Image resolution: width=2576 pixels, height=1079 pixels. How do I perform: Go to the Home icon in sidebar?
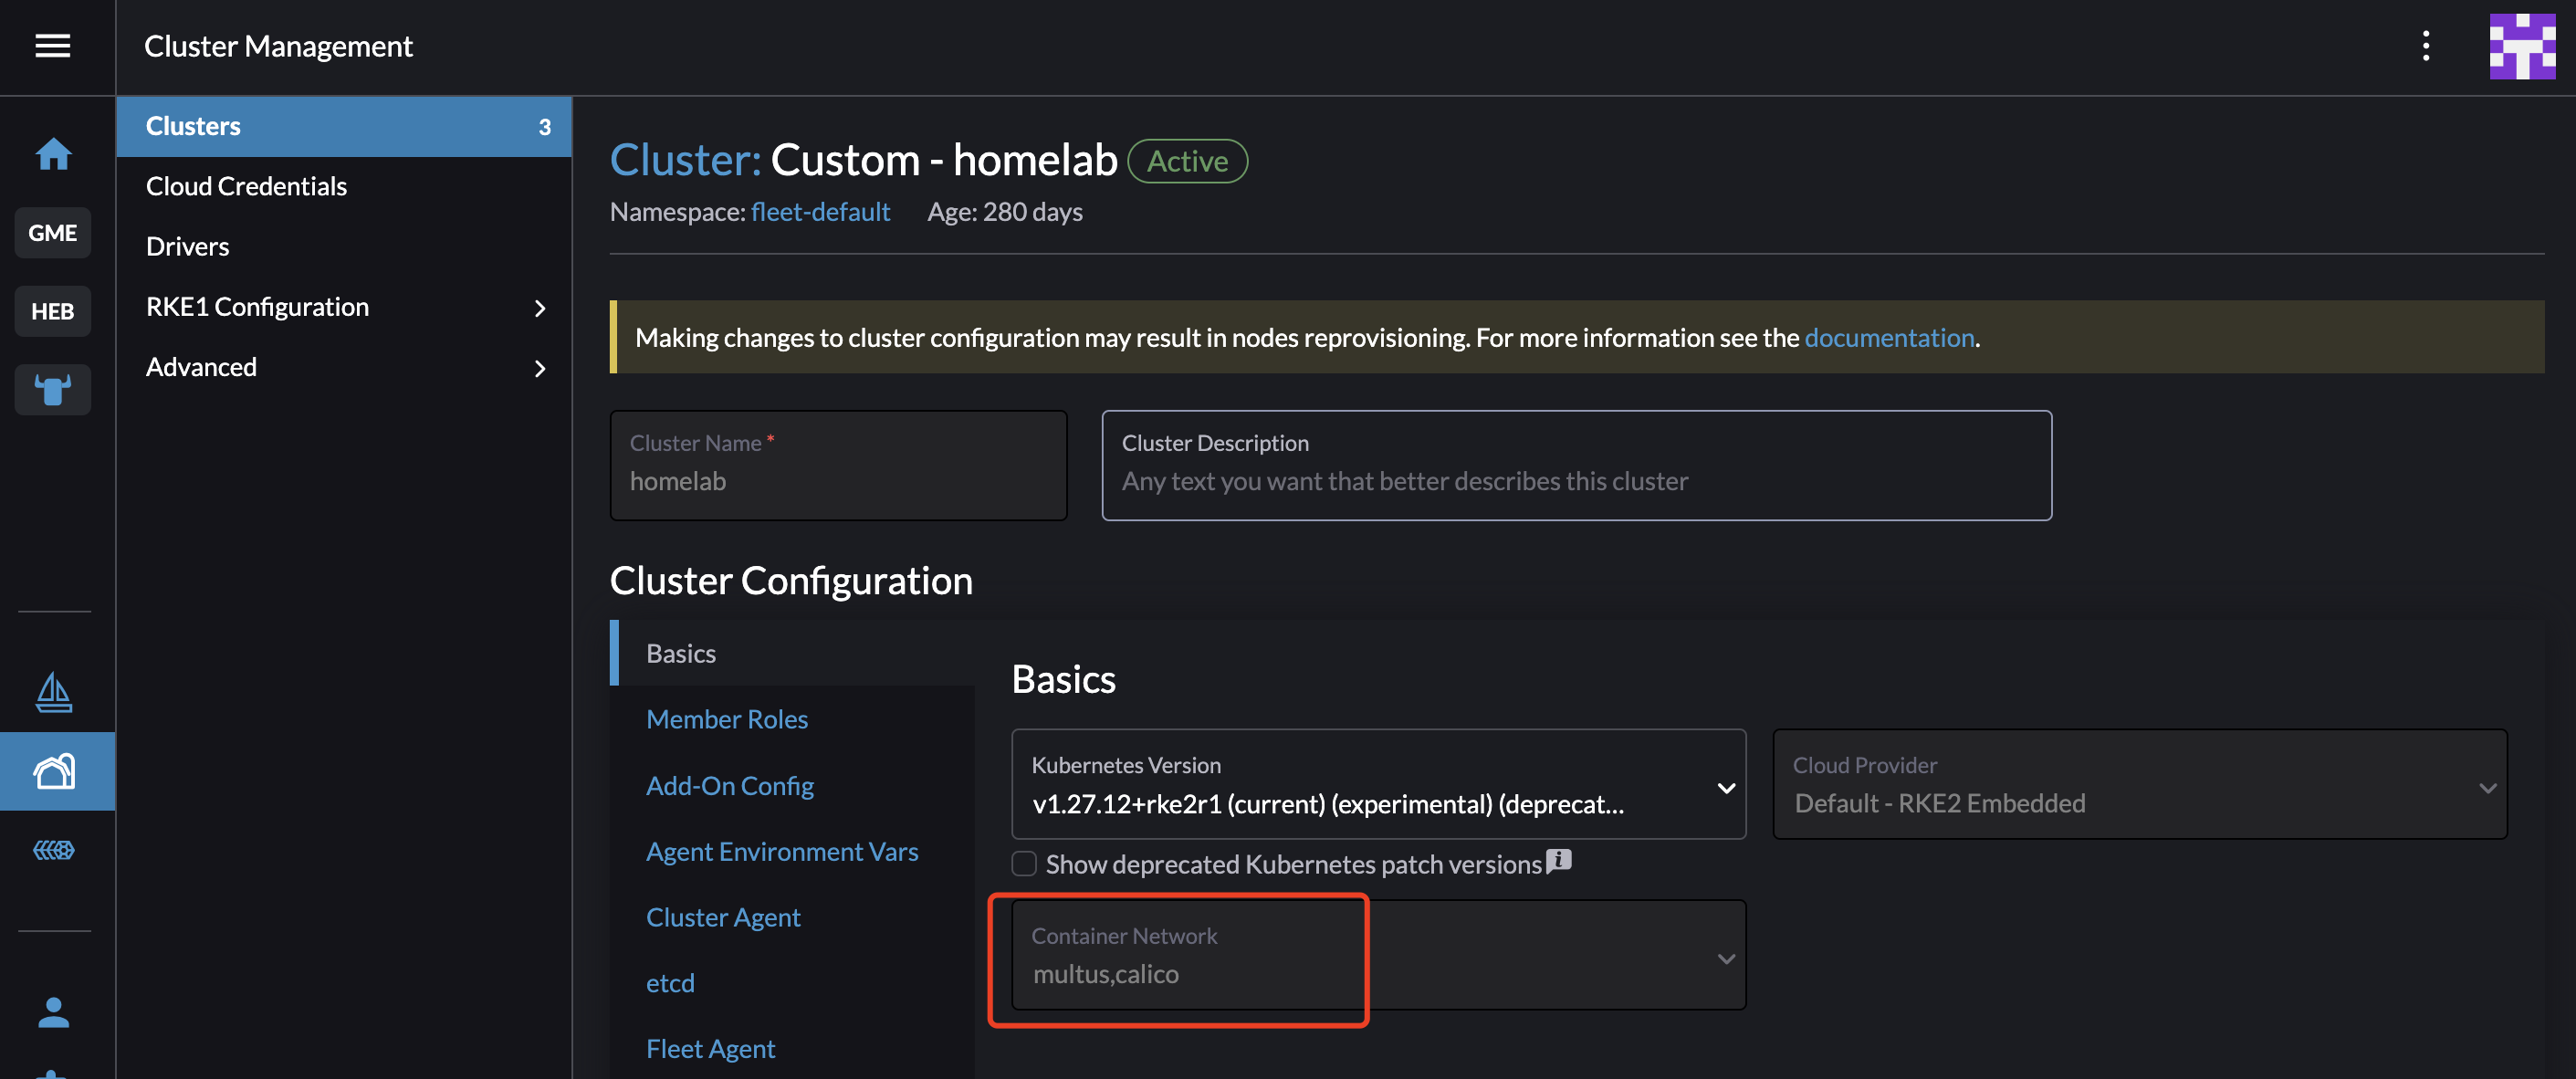pos(53,154)
